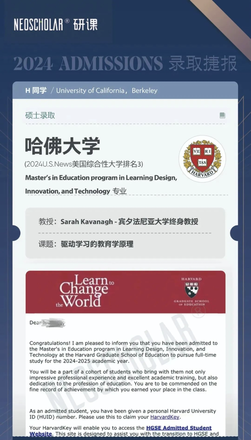251x440 pixels.
Task: Click the Learn to Change the World banner
Action: coord(125,292)
